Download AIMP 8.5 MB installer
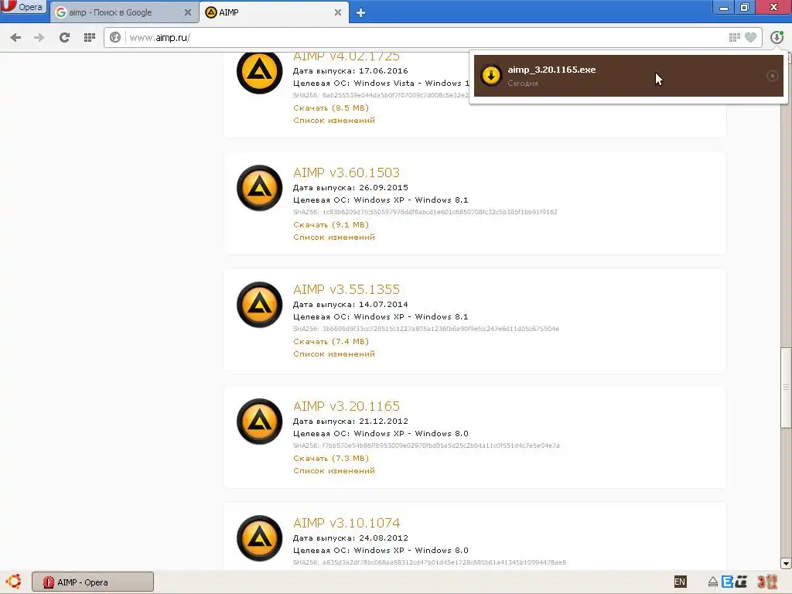This screenshot has height=594, width=792. (x=331, y=108)
